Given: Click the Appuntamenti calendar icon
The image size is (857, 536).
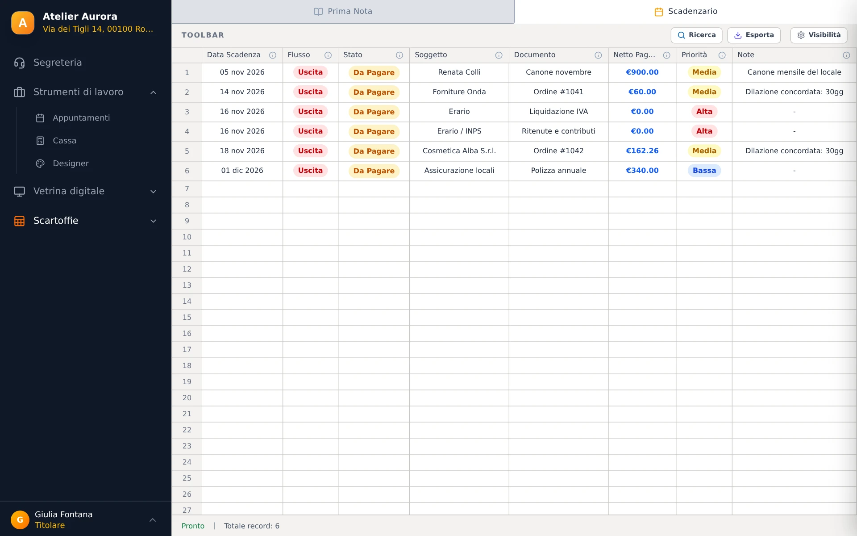Looking at the screenshot, I should (40, 118).
